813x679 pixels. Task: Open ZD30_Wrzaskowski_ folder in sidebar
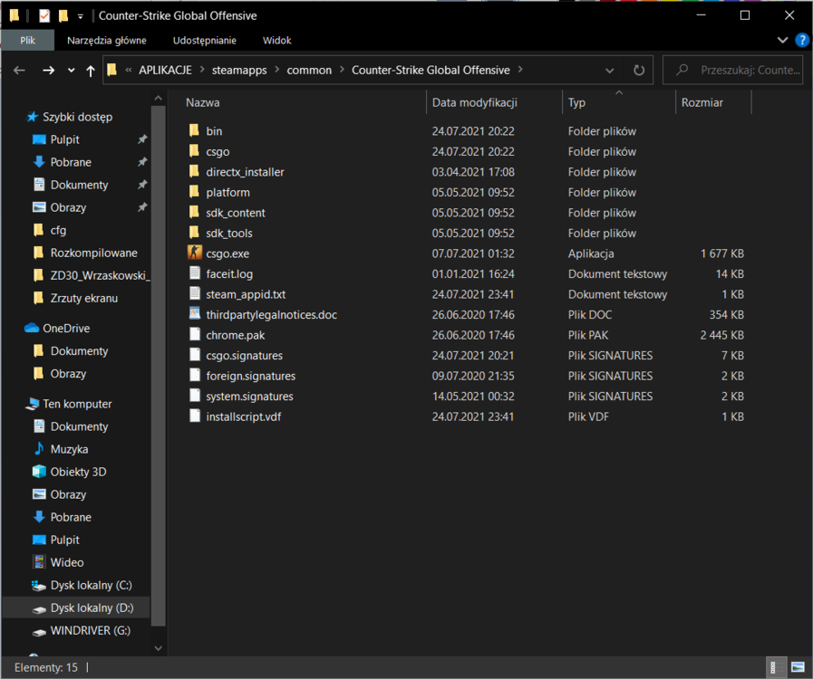click(x=91, y=275)
